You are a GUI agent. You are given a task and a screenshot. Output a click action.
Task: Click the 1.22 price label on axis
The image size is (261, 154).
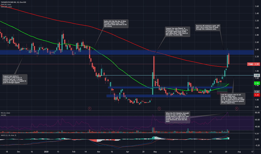(257, 92)
